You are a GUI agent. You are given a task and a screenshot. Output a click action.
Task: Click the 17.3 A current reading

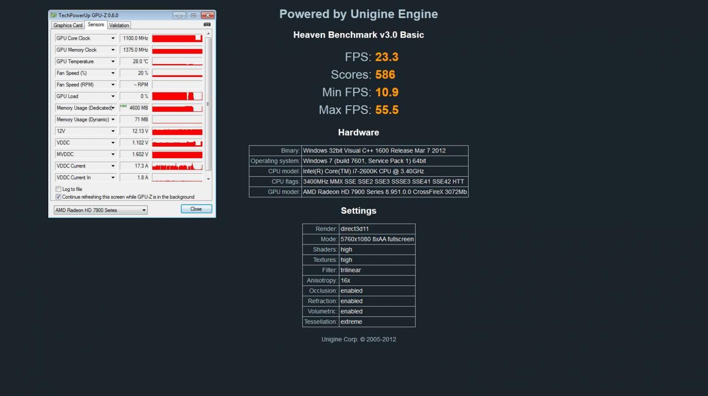pyautogui.click(x=135, y=166)
